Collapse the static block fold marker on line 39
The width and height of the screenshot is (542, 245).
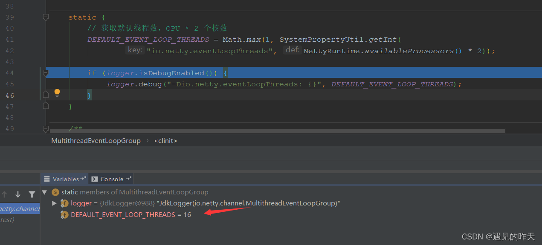coord(46,17)
